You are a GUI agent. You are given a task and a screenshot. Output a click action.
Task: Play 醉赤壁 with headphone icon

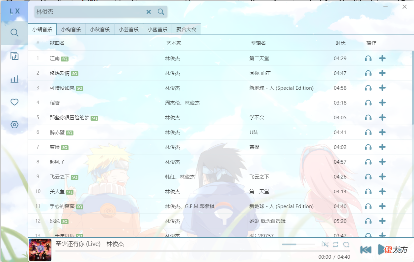[x=368, y=132]
